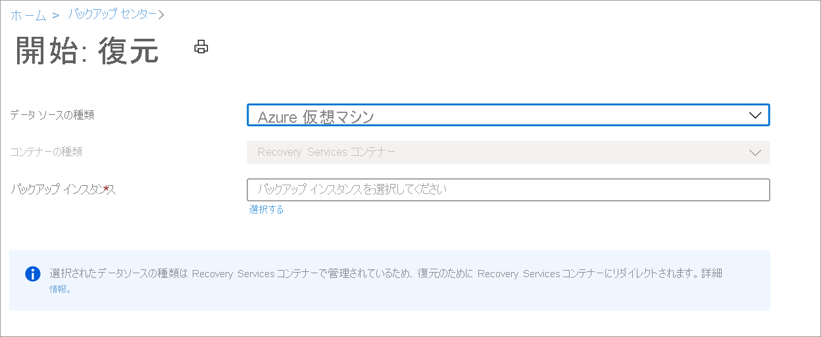Go to the ホーム breadcrumb
The width and height of the screenshot is (821, 337).
click(x=28, y=14)
